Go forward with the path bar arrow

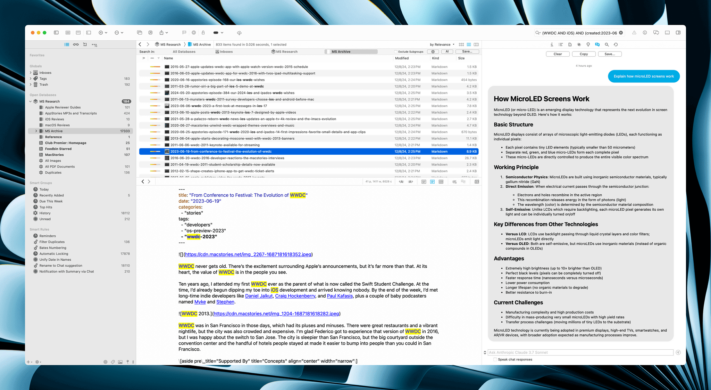point(148,44)
